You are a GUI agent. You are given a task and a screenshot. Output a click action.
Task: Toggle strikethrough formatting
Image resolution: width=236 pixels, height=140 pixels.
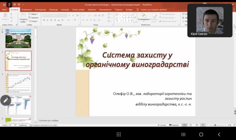59,20
